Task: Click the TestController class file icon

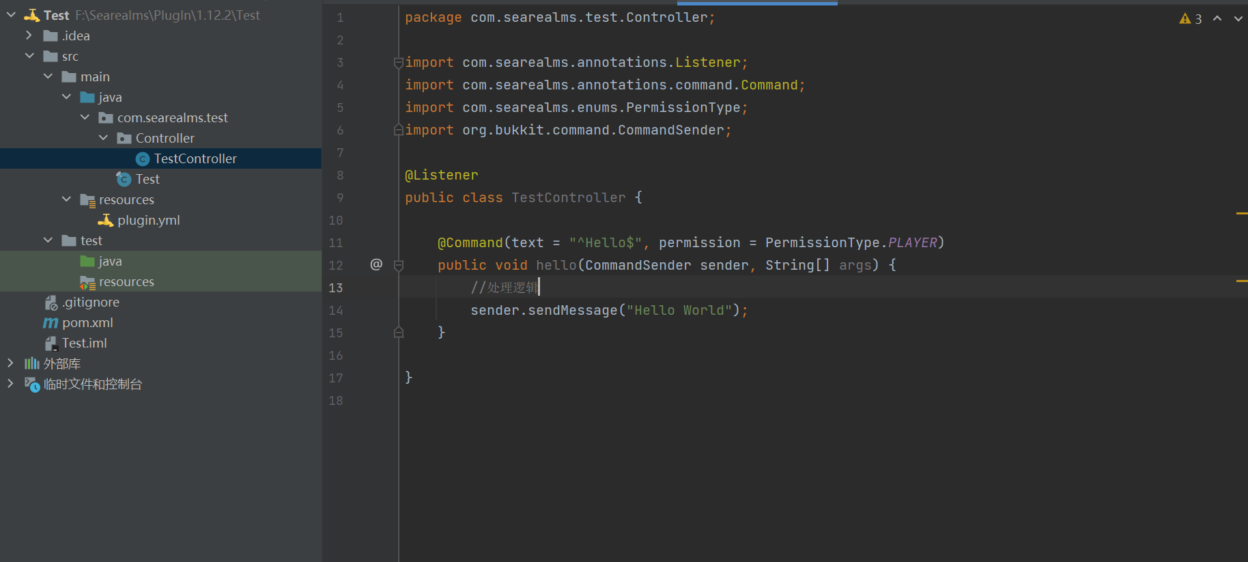Action: (x=142, y=159)
